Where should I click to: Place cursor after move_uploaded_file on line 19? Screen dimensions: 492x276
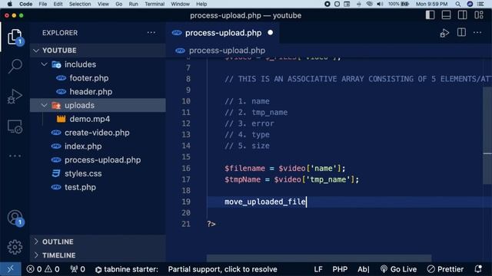coord(306,202)
